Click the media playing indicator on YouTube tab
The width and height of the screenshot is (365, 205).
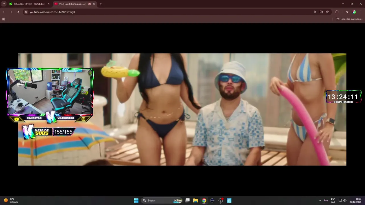point(89,4)
